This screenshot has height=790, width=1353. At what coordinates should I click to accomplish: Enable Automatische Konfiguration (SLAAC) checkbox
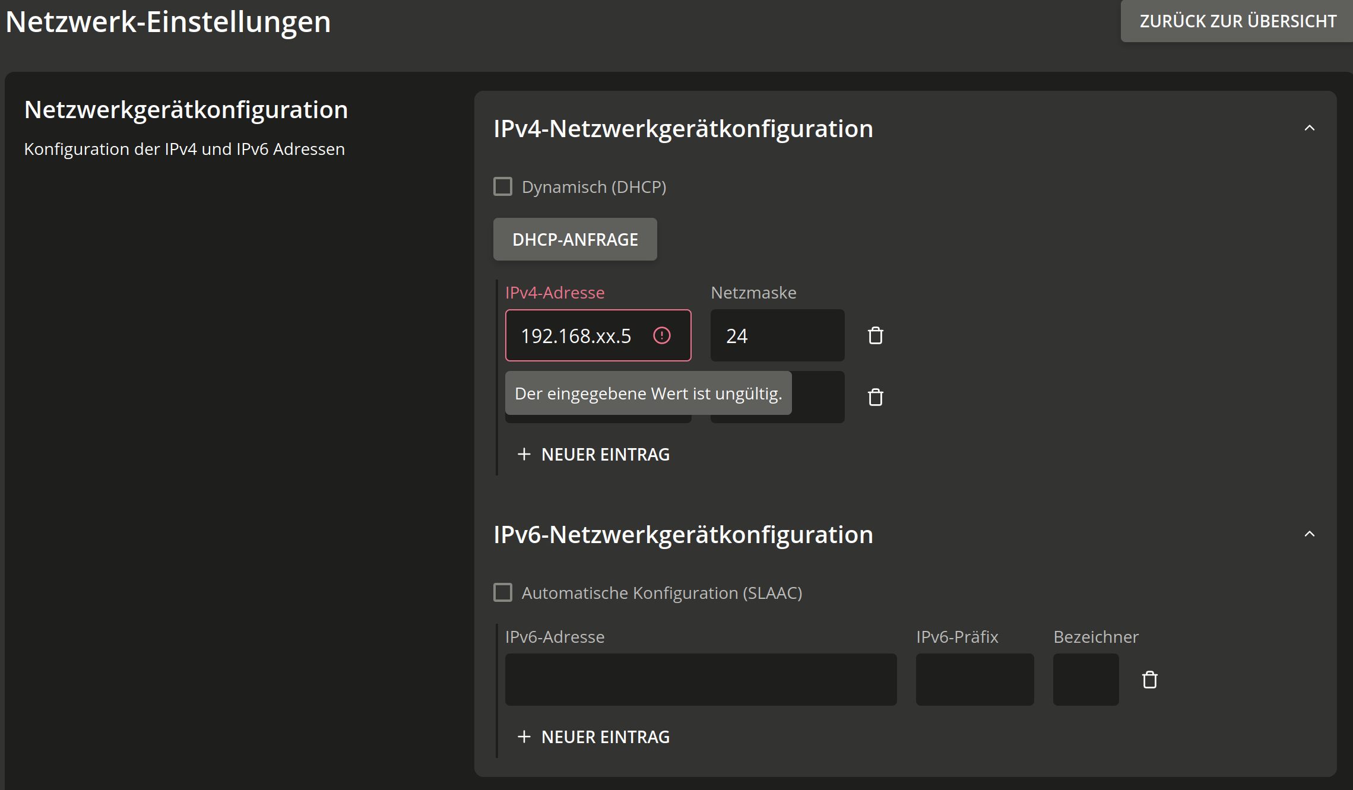coord(503,593)
